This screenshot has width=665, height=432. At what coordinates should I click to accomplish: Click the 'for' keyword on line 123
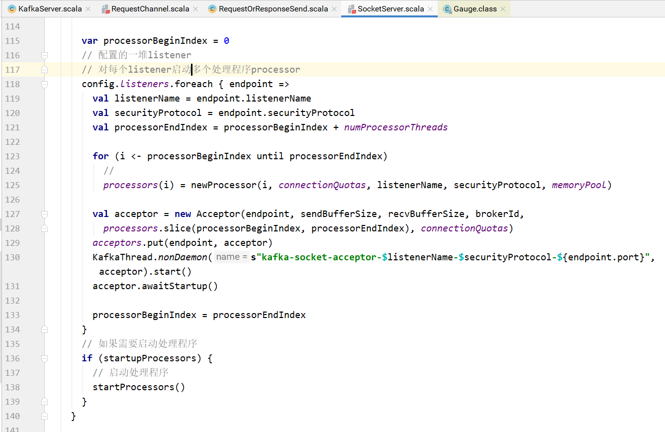point(101,156)
